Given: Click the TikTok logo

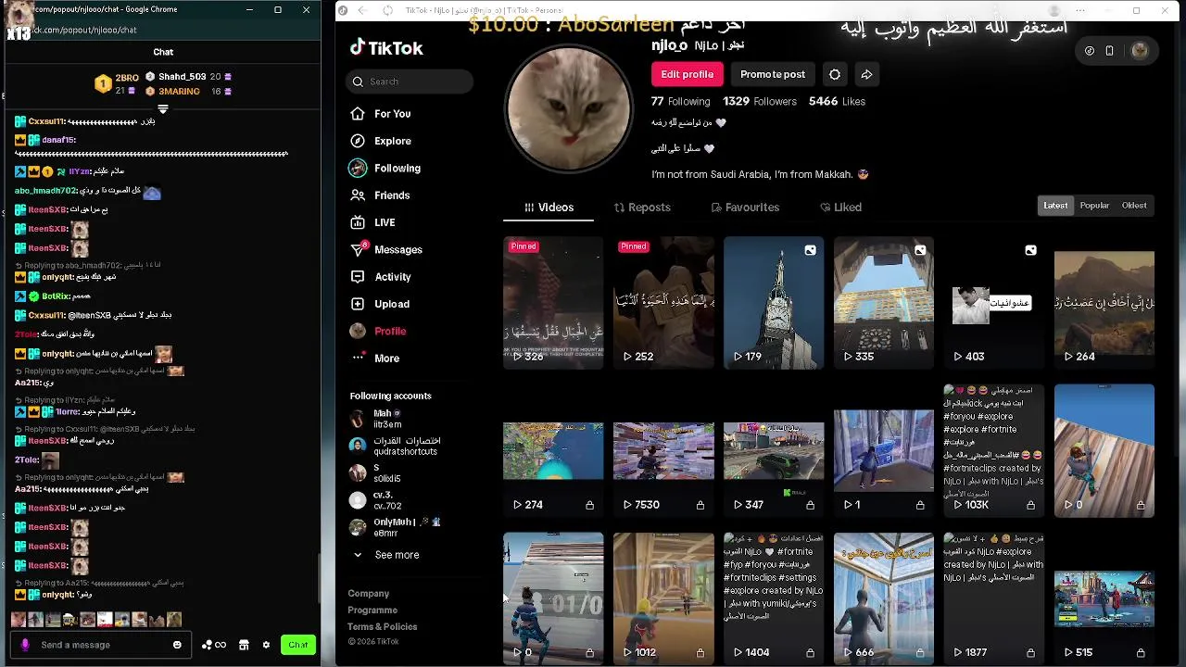Looking at the screenshot, I should 386,48.
